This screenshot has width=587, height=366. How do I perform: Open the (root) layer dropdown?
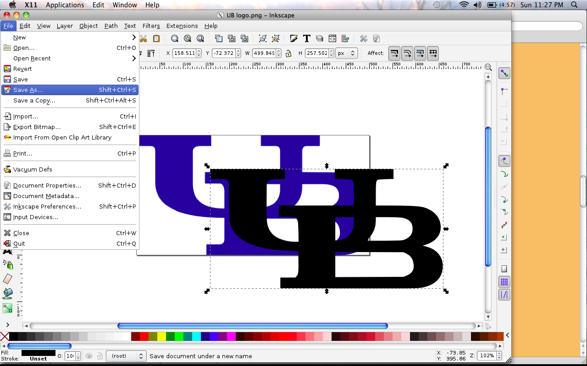click(126, 356)
